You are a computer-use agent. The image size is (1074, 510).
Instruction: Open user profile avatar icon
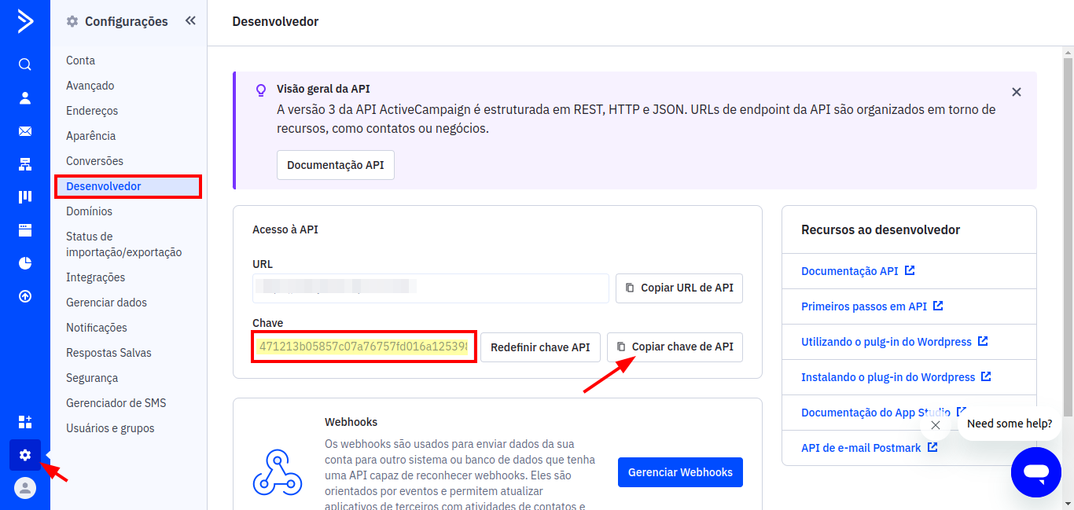click(x=25, y=488)
